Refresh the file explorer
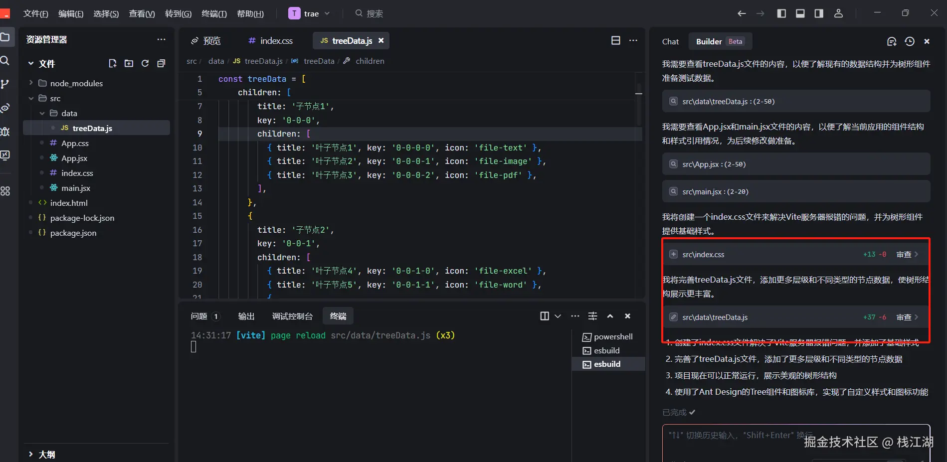Image resolution: width=947 pixels, height=462 pixels. click(x=145, y=63)
